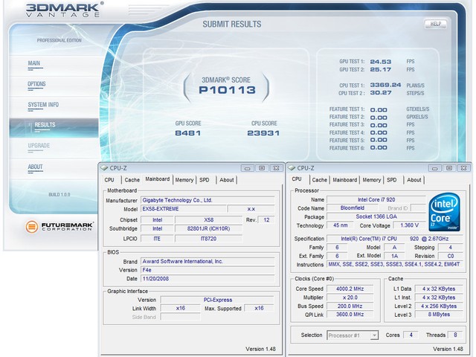Click the 82801JR (ICH10R) southbridge field
The width and height of the screenshot is (476, 357).
[208, 228]
